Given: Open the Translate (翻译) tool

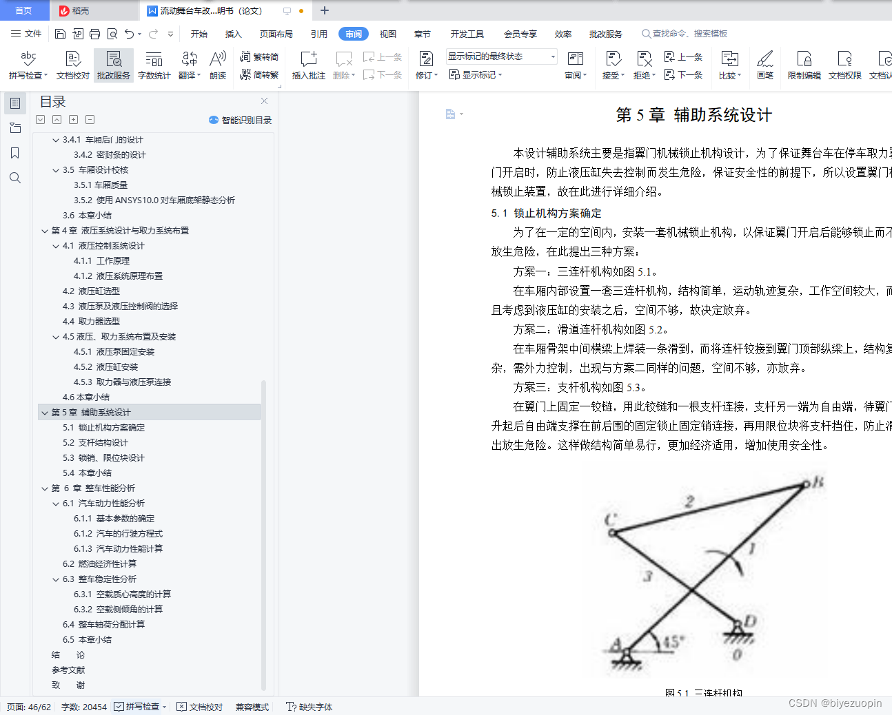Looking at the screenshot, I should click(x=189, y=65).
